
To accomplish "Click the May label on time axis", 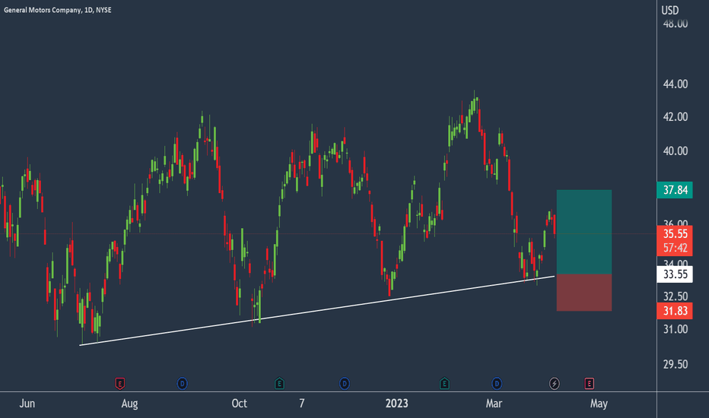I will point(599,404).
